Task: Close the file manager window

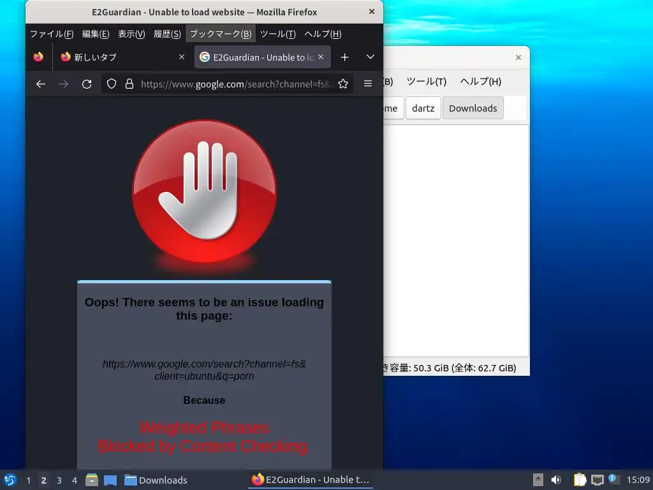Action: 518,57
